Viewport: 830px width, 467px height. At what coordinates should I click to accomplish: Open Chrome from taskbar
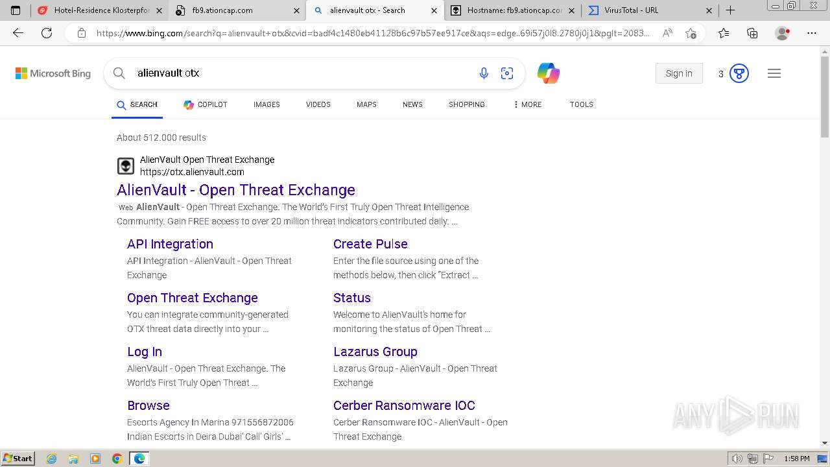[117, 459]
